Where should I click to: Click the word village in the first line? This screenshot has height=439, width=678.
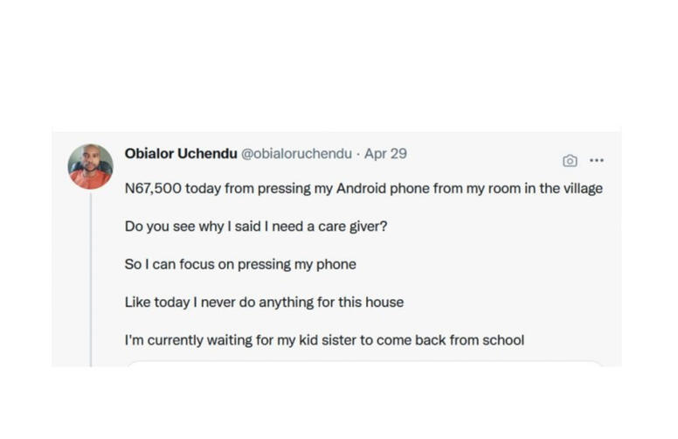(x=580, y=188)
